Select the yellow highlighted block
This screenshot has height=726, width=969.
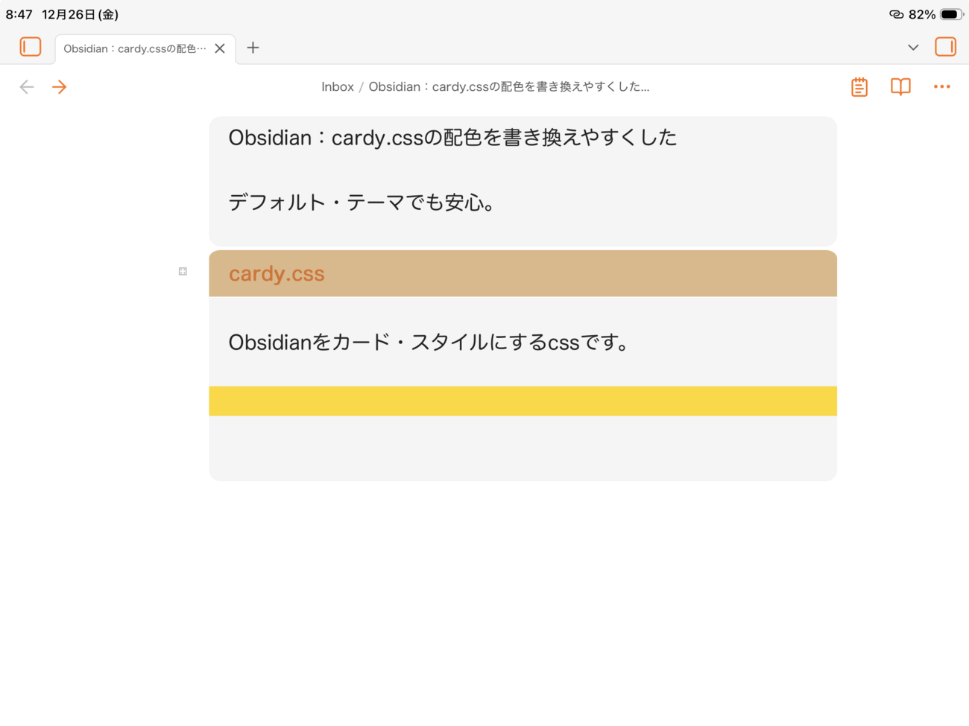coord(523,401)
